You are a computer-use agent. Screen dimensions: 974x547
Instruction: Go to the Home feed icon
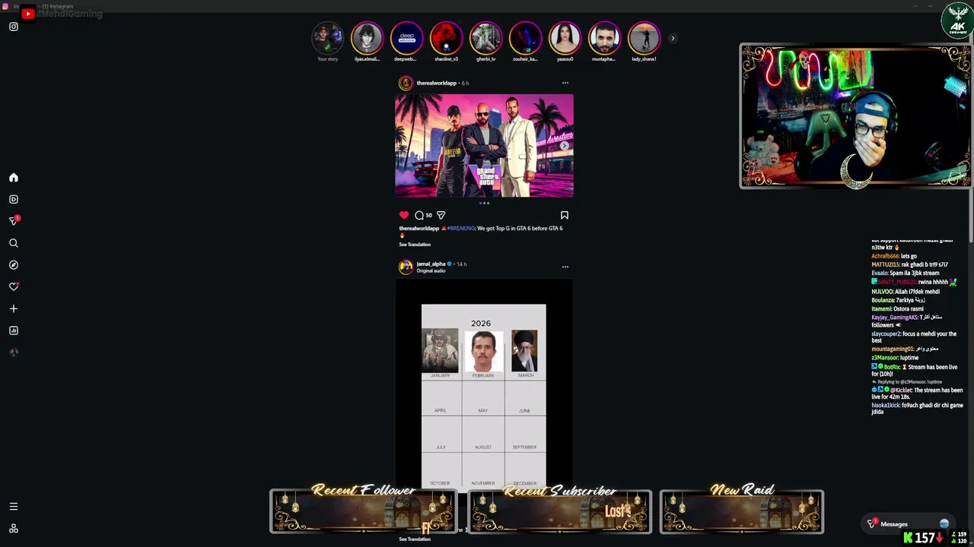[13, 177]
